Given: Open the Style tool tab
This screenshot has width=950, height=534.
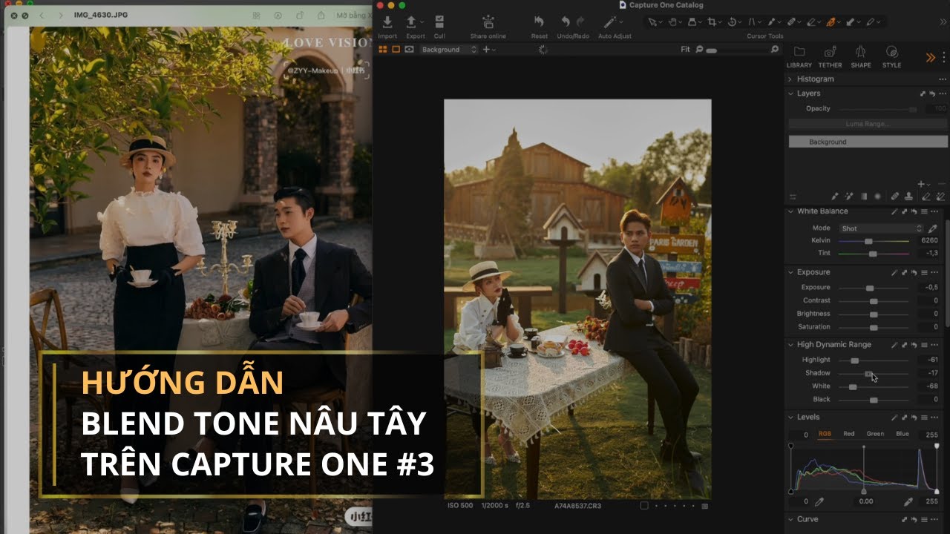Looking at the screenshot, I should pos(892,56).
